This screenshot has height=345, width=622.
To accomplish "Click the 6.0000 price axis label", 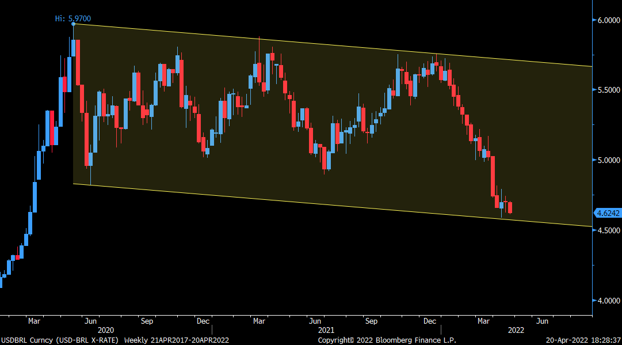I will click(609, 20).
